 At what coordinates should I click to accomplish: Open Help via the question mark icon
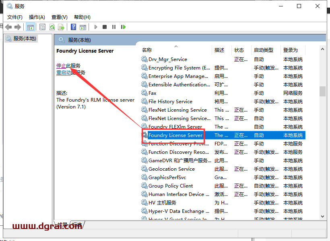74,27
